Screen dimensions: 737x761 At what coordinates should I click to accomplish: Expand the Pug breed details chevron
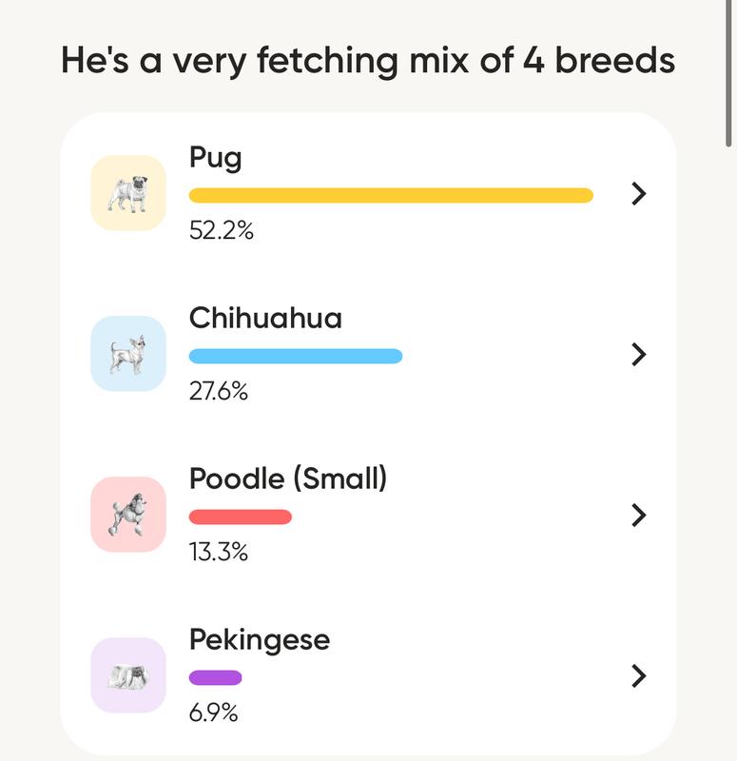point(639,193)
